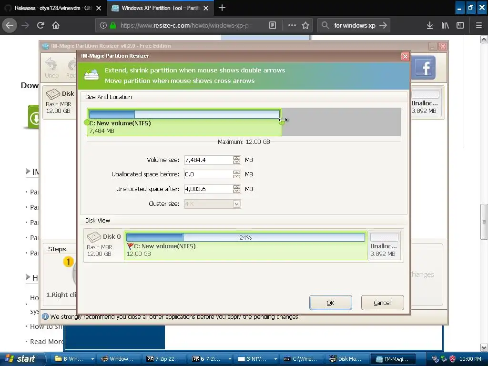Click OK in the Partition Resizer dialog

click(331, 303)
